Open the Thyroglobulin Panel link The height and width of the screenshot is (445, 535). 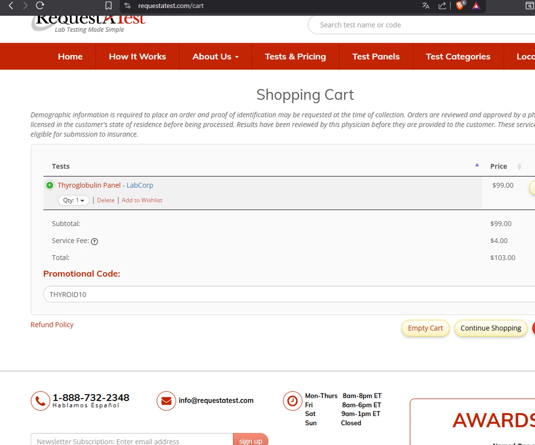pyautogui.click(x=89, y=185)
